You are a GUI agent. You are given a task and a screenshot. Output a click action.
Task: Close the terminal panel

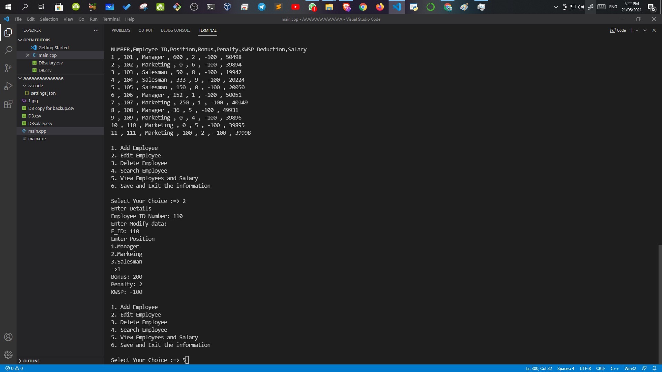point(654,30)
